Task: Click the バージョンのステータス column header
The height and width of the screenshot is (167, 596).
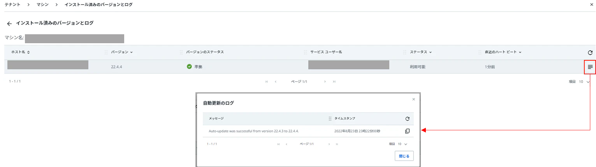Action: point(205,52)
